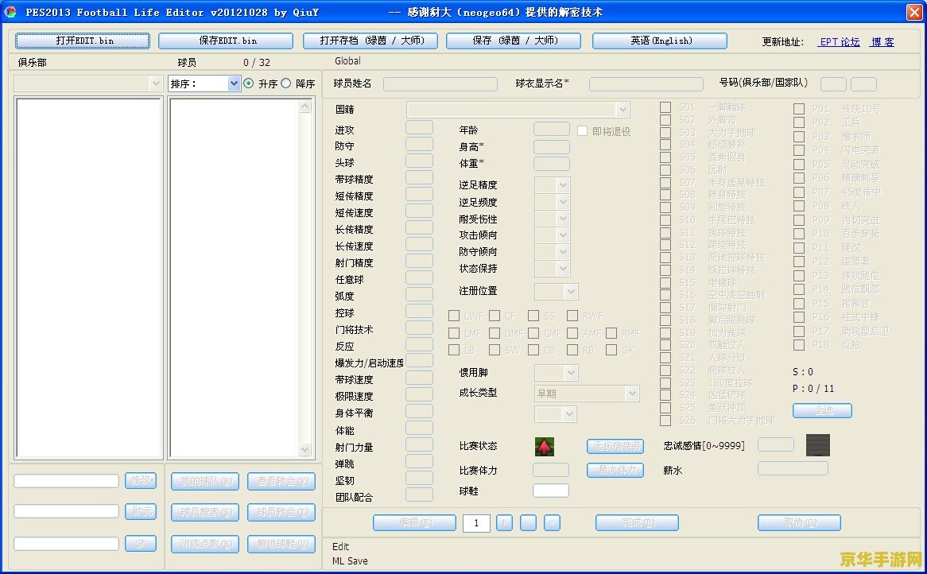927x574 pixels.
Task: Check the CMF position box
Action: pyautogui.click(x=533, y=333)
